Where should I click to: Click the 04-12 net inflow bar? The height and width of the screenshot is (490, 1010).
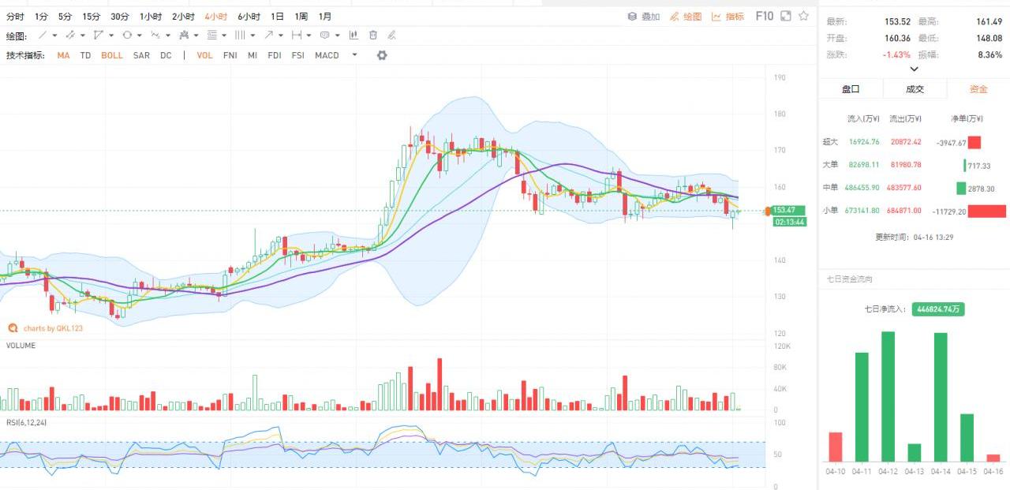click(888, 396)
